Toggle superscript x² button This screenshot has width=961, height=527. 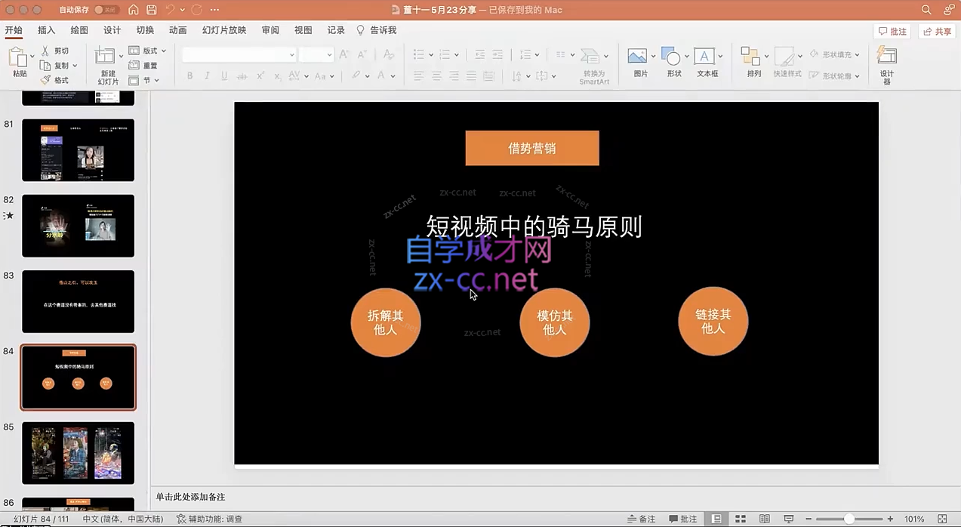tap(260, 76)
